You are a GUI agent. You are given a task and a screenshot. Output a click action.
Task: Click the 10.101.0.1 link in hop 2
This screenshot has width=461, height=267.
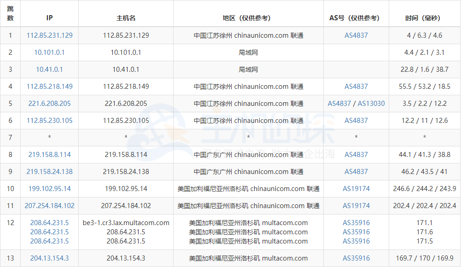click(x=49, y=52)
